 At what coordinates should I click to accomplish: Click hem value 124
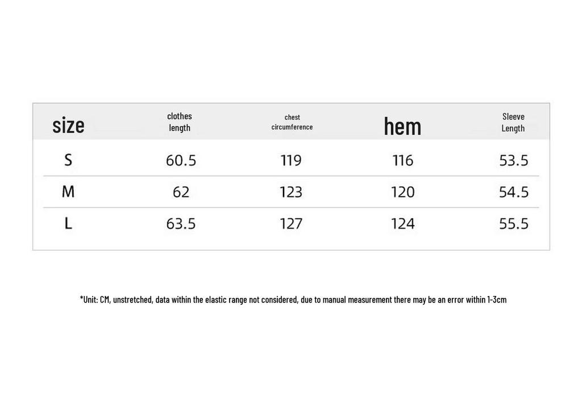[403, 223]
